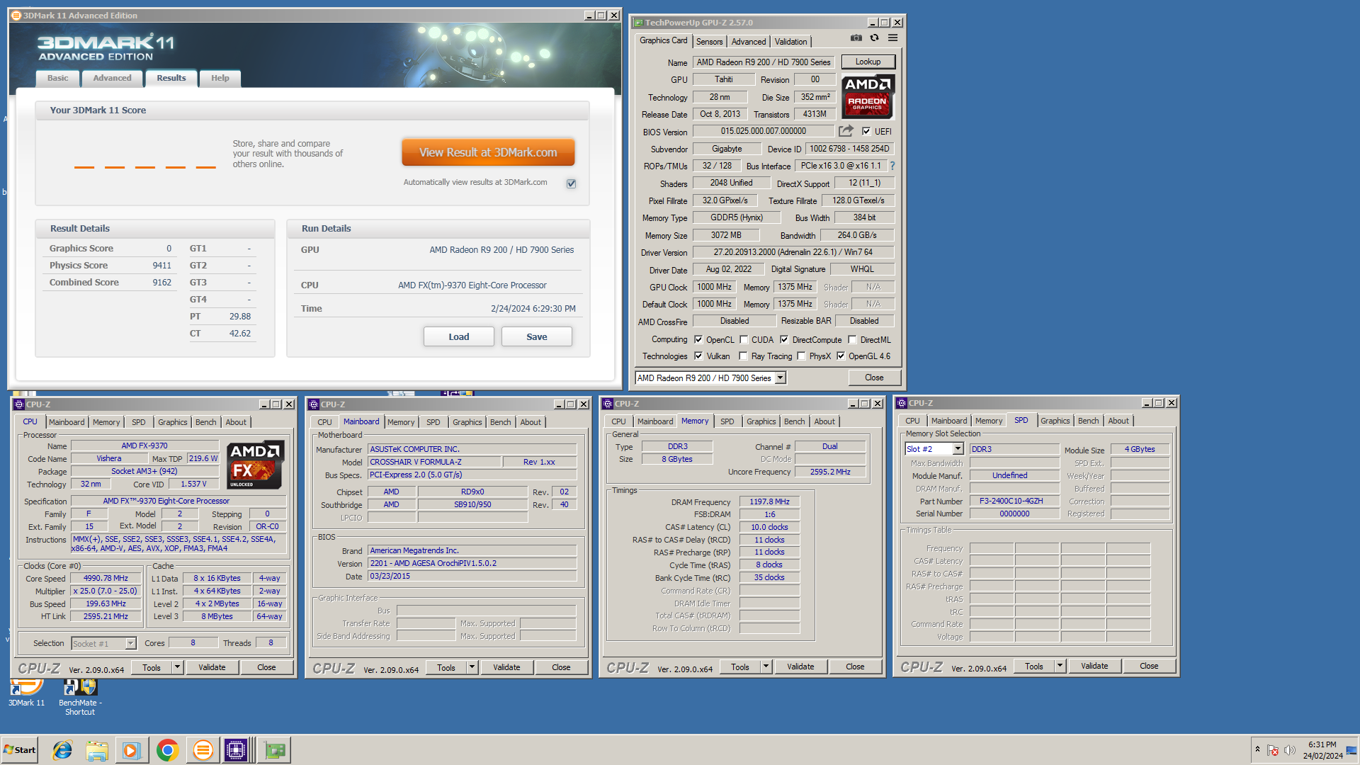Toggle the Vulkan checkbox

698,356
